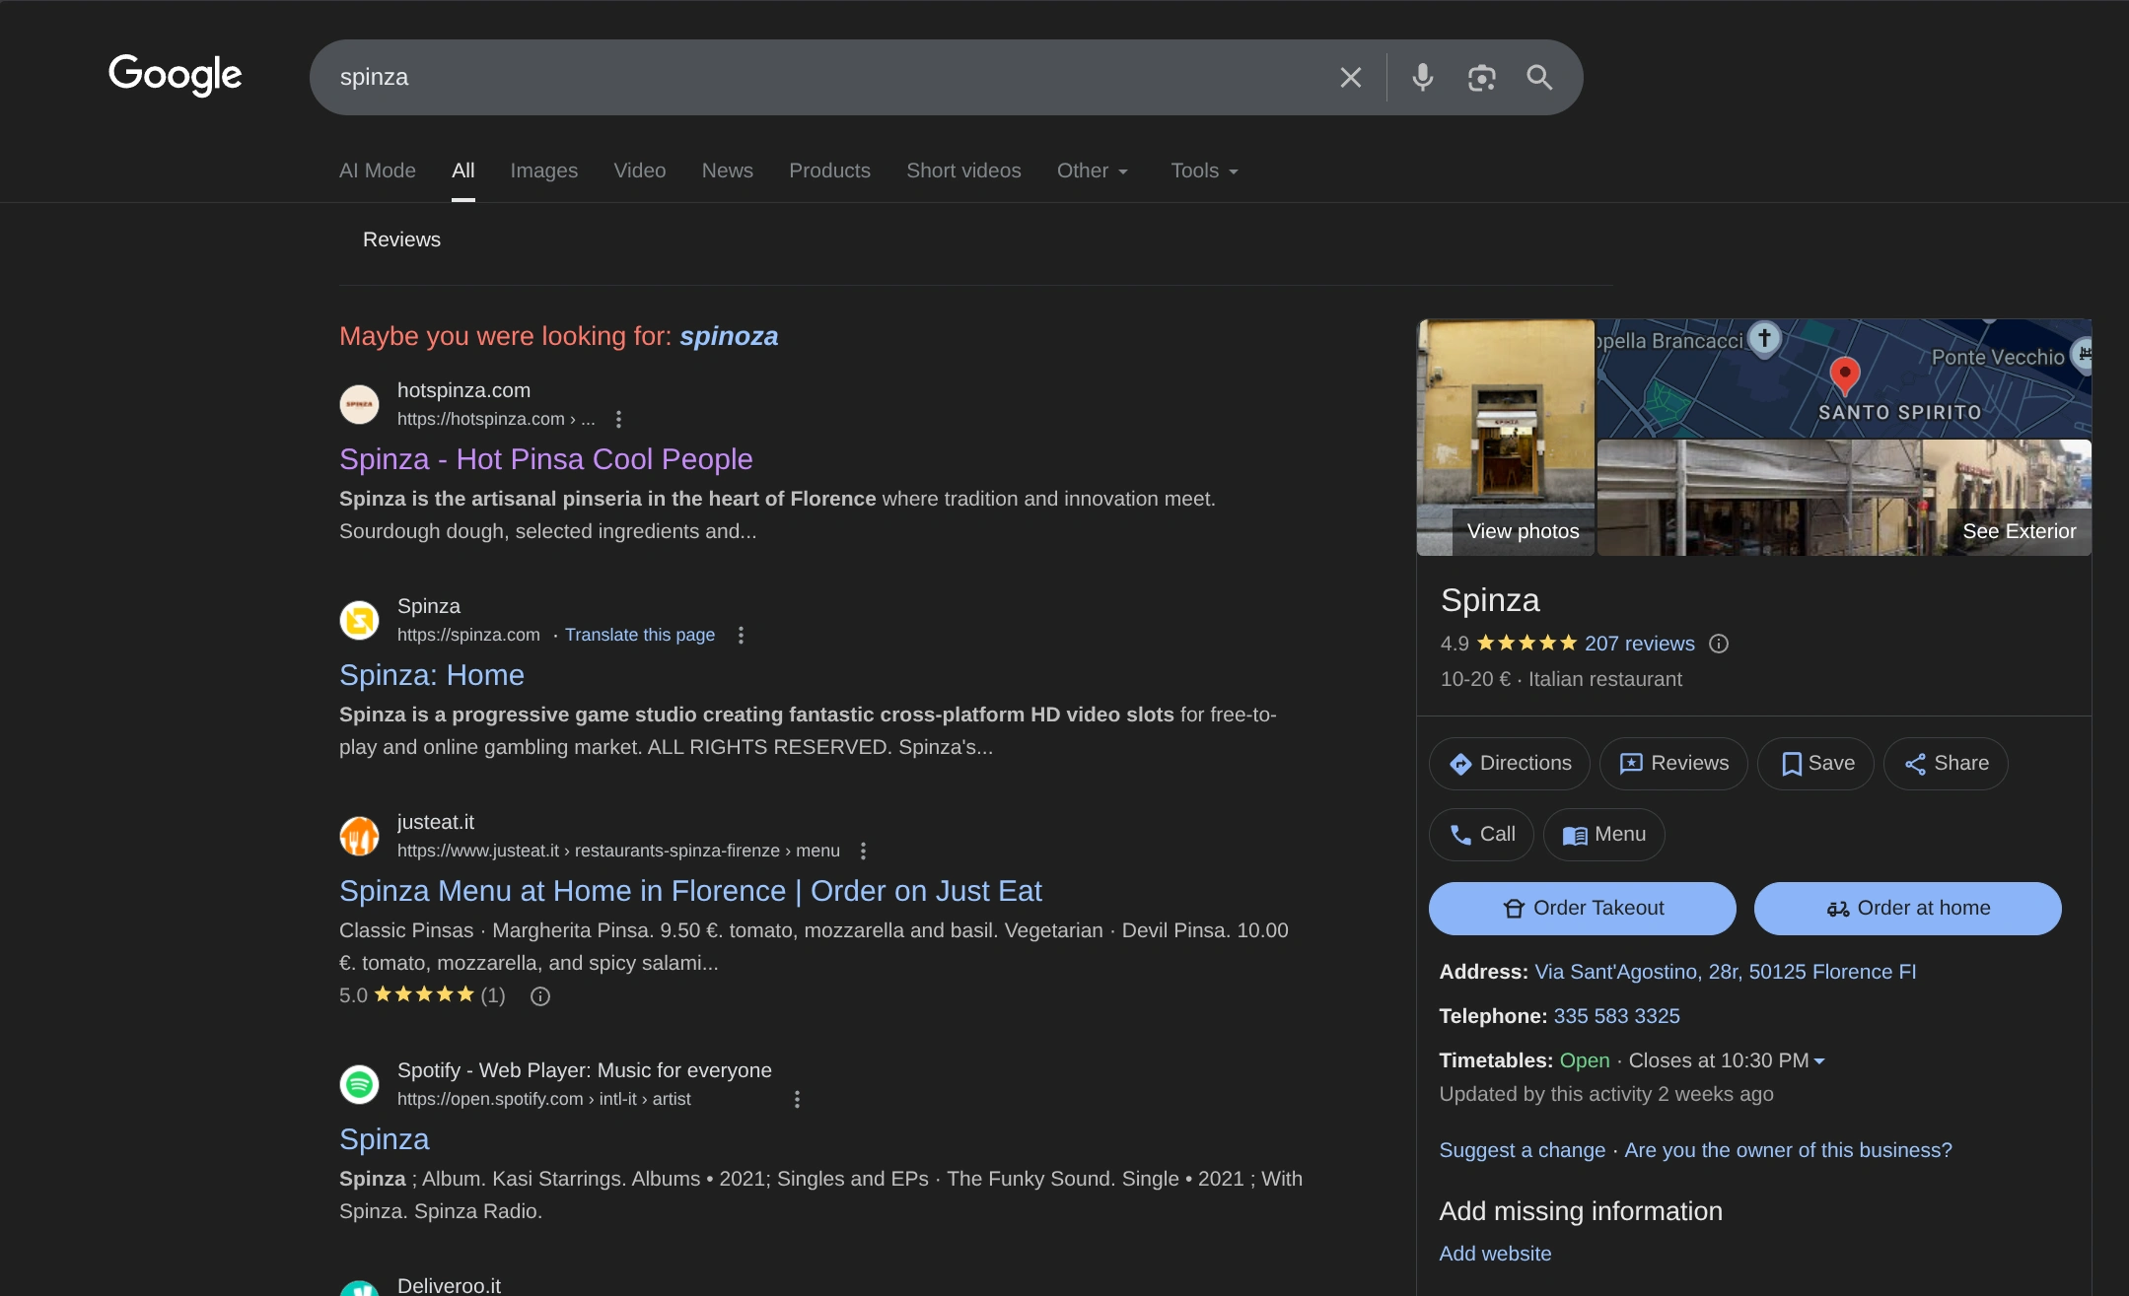Start voice search with microphone icon
This screenshot has height=1296, width=2129.
coord(1422,78)
